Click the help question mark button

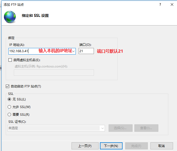point(160,4)
